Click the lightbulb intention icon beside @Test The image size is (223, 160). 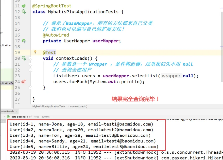[x=35, y=52]
